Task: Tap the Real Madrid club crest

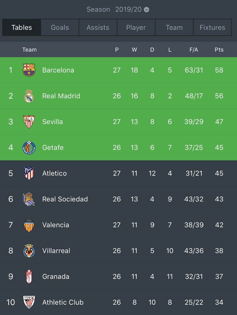Action: [x=29, y=96]
